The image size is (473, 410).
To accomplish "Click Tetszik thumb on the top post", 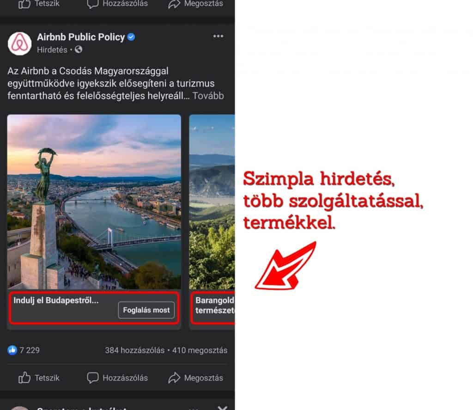I will click(x=24, y=4).
